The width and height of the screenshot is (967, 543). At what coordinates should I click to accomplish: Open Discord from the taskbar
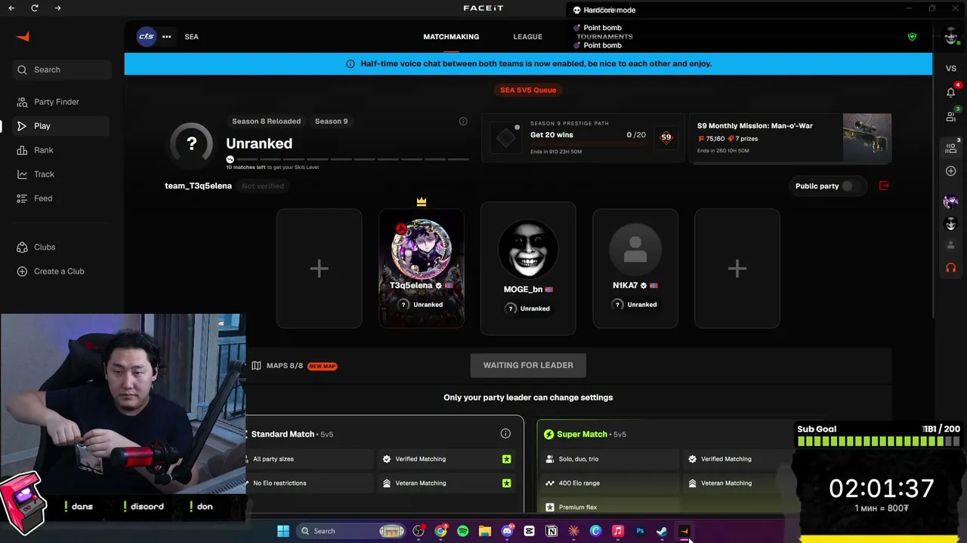(x=507, y=531)
